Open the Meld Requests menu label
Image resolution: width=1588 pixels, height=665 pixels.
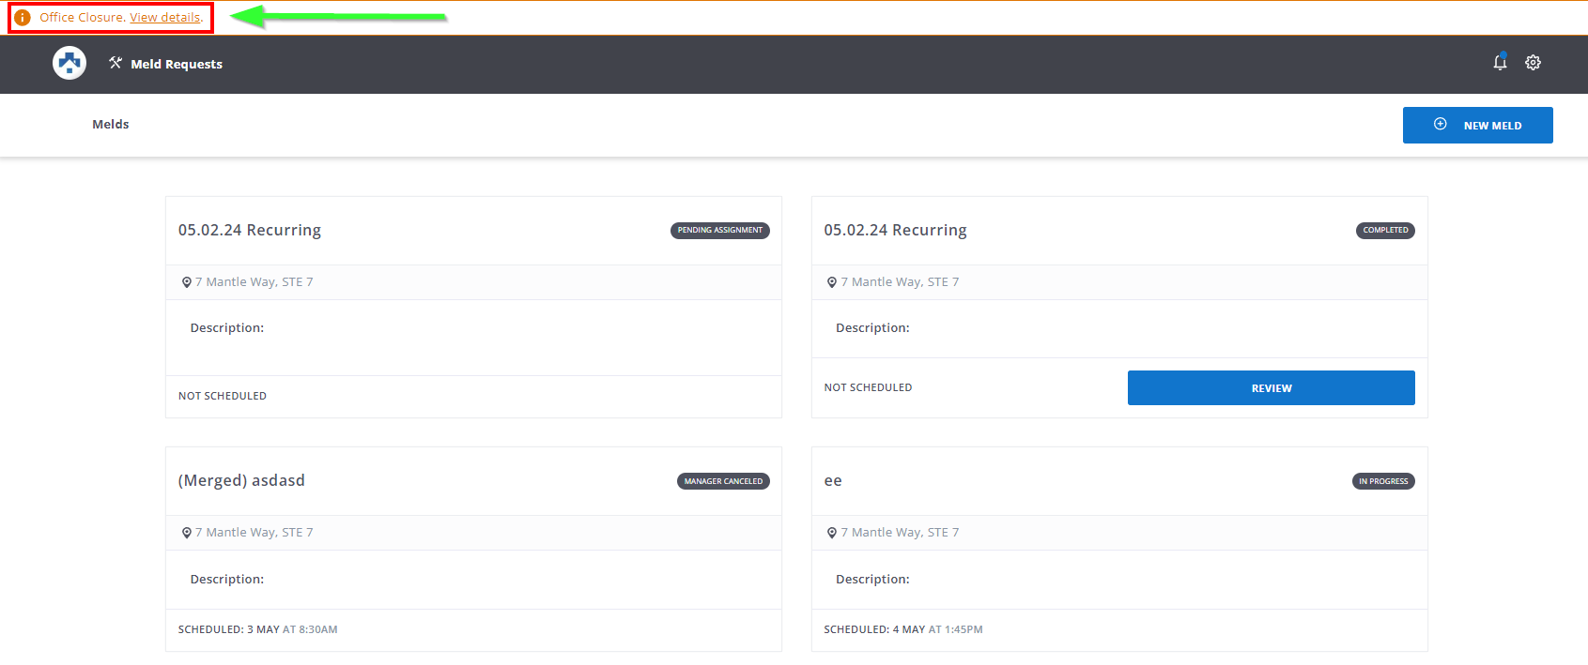(x=177, y=64)
